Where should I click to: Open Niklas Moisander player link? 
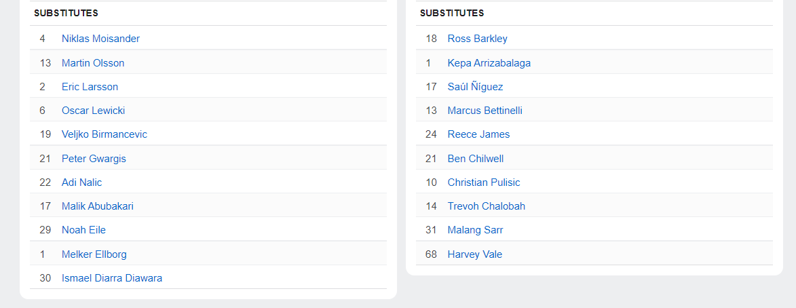click(100, 39)
